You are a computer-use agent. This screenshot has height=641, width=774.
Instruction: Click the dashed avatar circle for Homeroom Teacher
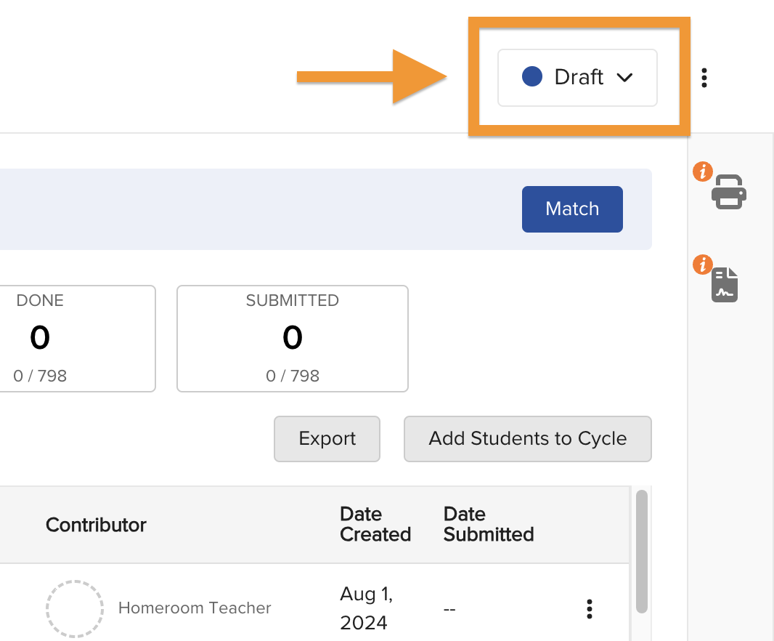tap(75, 609)
